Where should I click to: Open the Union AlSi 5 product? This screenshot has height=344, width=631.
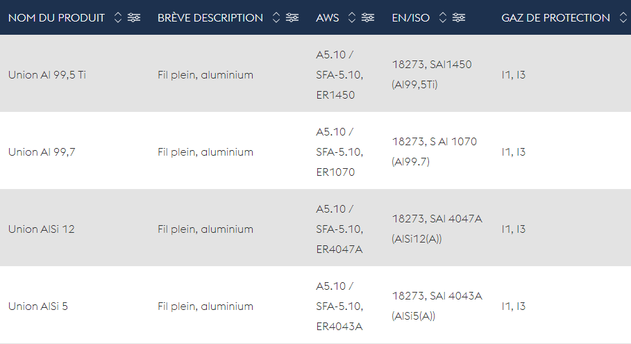coord(38,306)
